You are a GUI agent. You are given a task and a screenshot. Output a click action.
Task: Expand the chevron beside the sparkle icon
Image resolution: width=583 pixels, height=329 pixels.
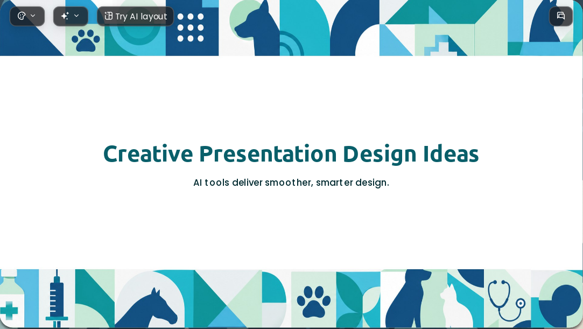click(x=76, y=16)
